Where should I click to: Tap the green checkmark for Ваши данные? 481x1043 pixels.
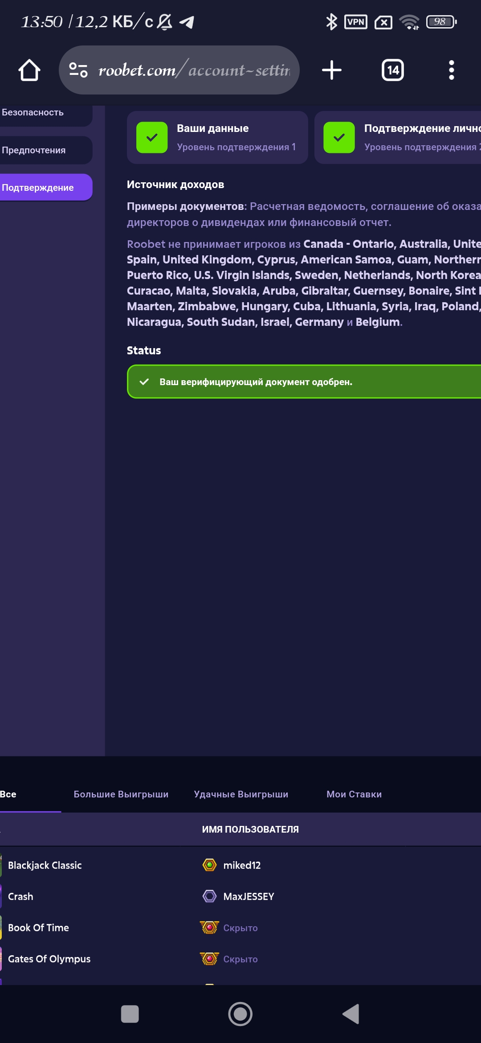coord(152,138)
